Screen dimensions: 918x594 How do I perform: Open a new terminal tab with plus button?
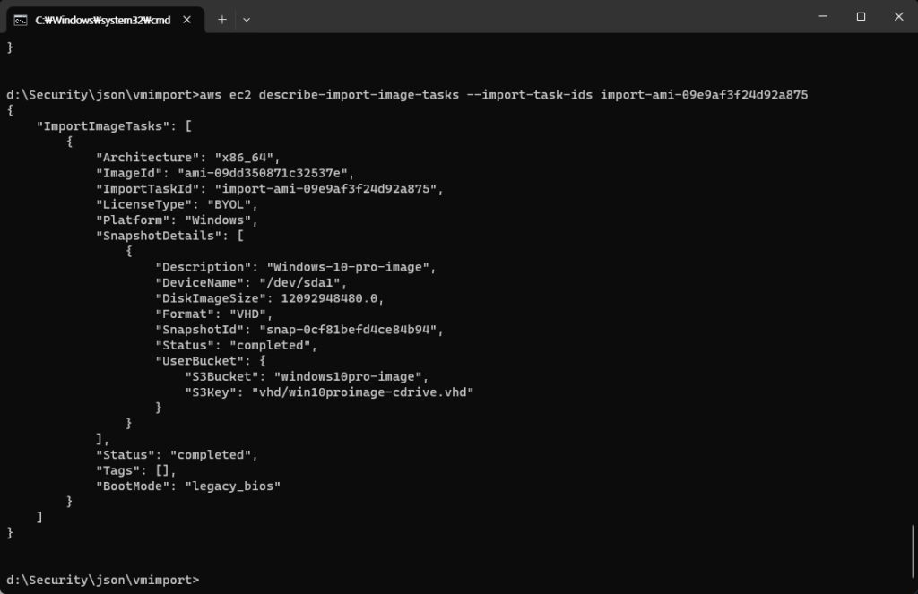pyautogui.click(x=222, y=20)
